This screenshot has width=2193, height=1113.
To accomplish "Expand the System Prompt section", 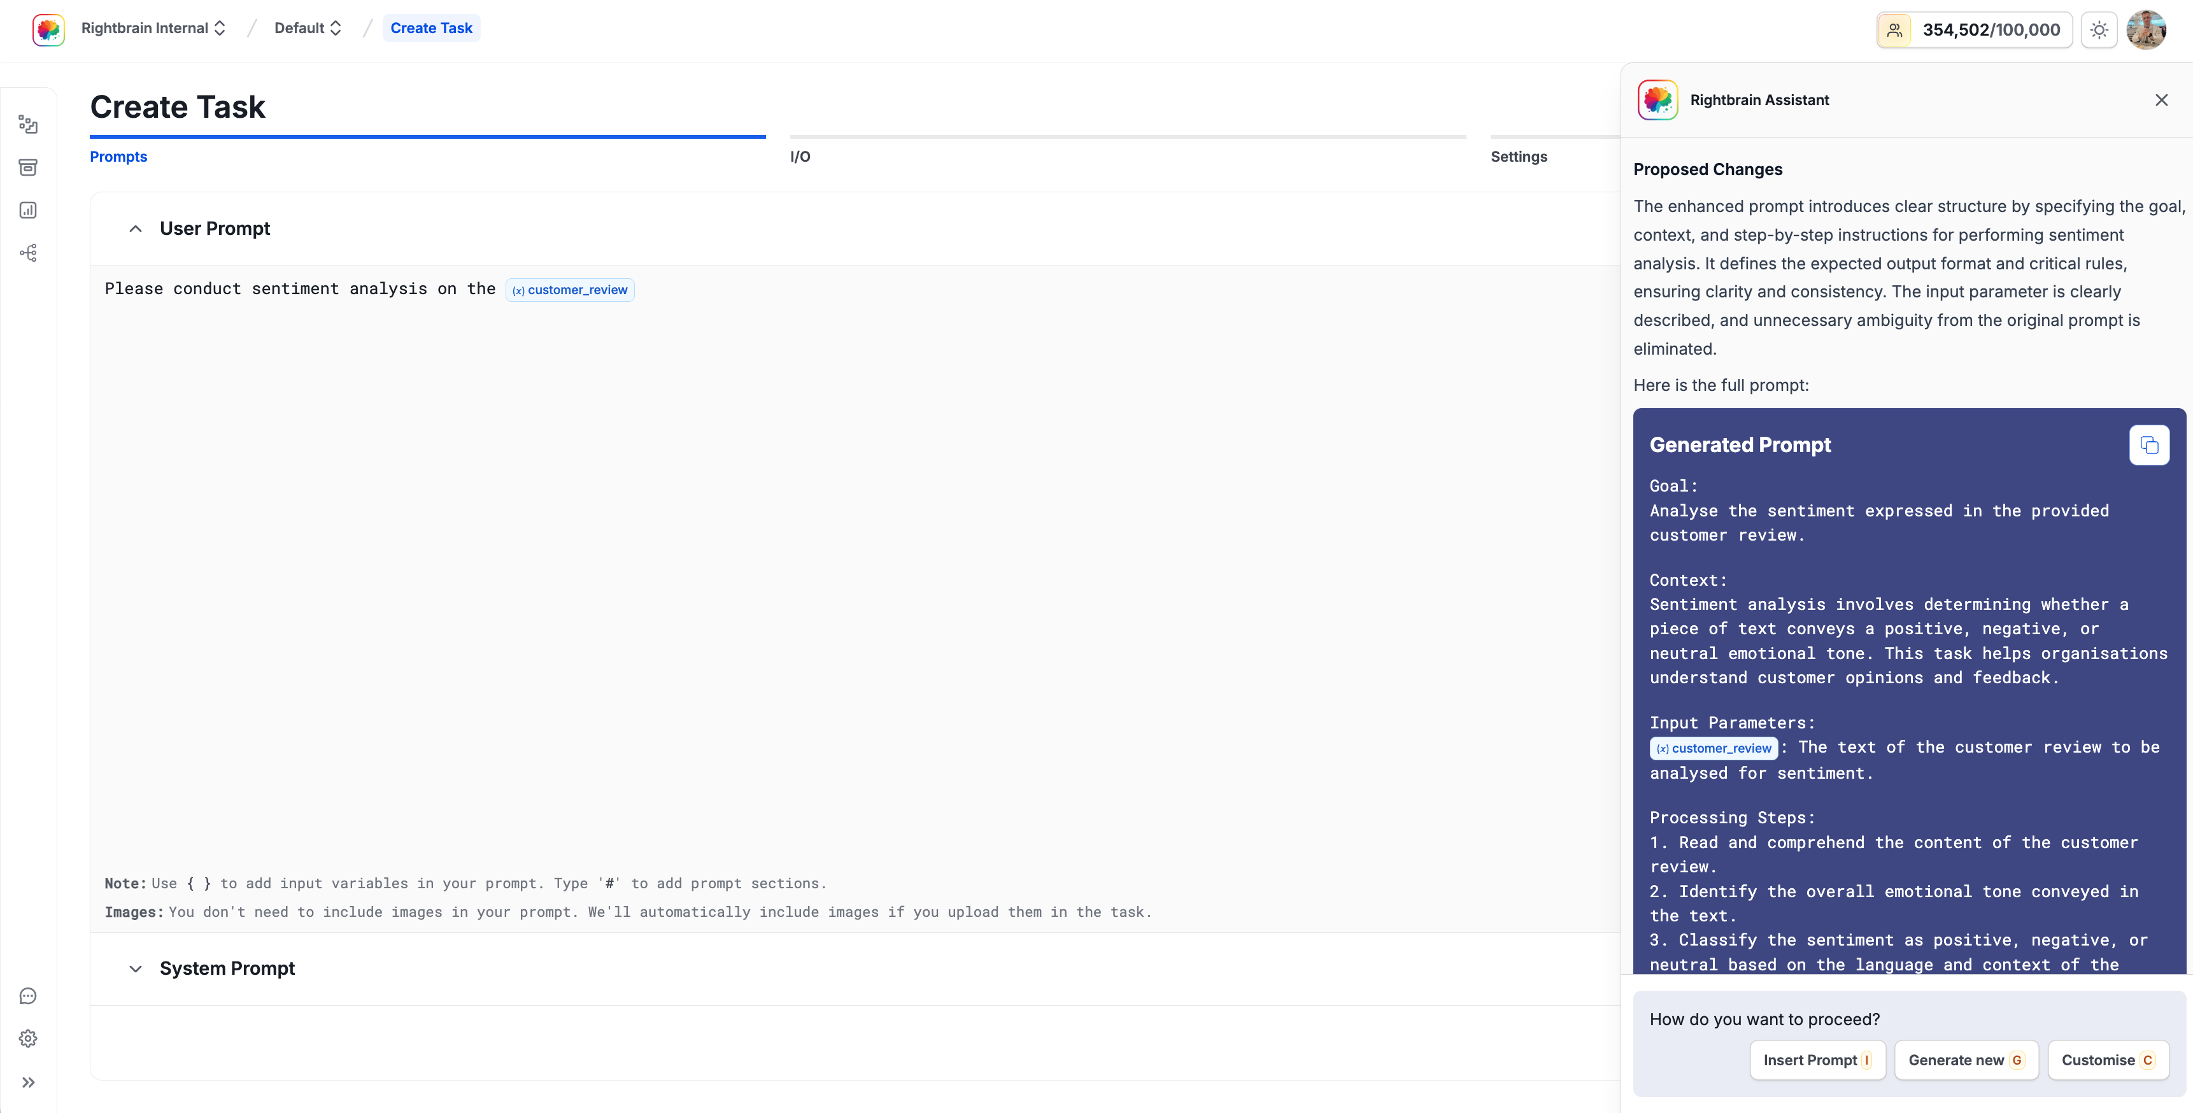I will point(136,968).
